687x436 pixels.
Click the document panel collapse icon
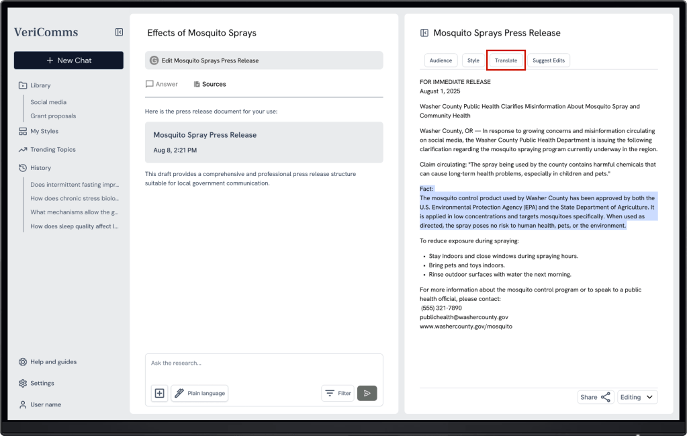424,33
